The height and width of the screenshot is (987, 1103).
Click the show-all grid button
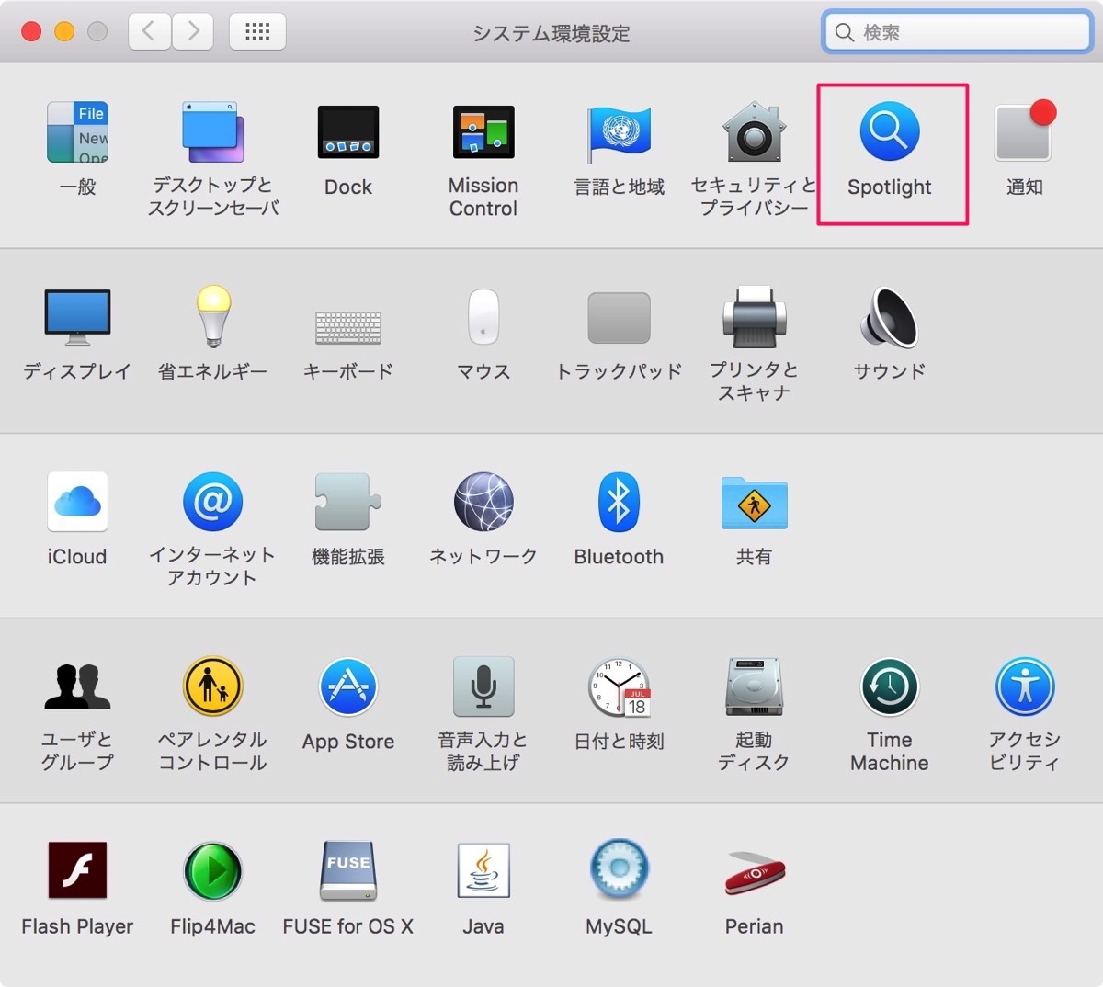tap(257, 30)
